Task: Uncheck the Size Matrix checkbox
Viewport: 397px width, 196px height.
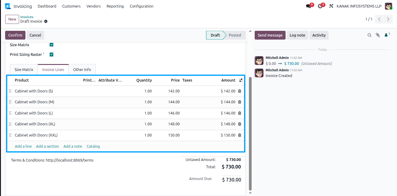Action: point(51,45)
